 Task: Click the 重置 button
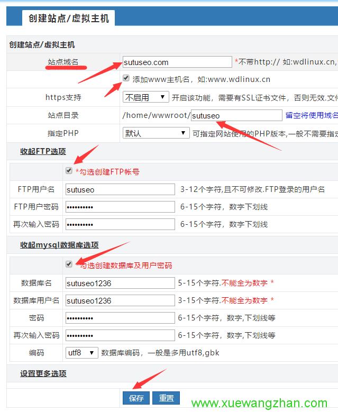click(166, 398)
